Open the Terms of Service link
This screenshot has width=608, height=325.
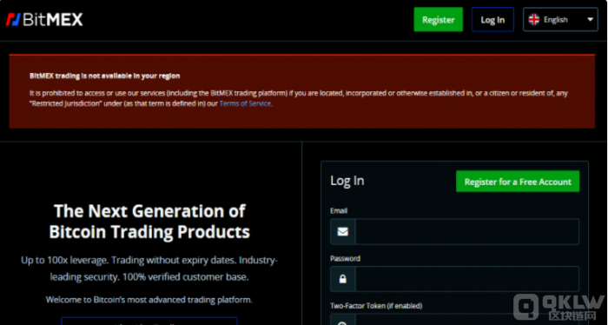pos(245,103)
